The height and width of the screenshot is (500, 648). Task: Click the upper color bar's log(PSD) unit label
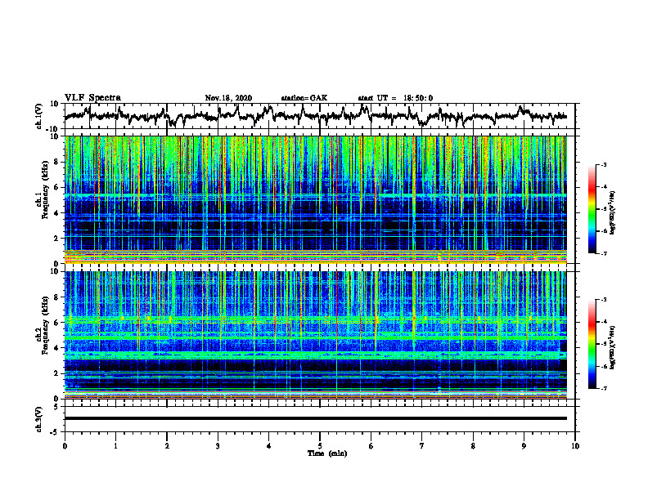(x=613, y=213)
